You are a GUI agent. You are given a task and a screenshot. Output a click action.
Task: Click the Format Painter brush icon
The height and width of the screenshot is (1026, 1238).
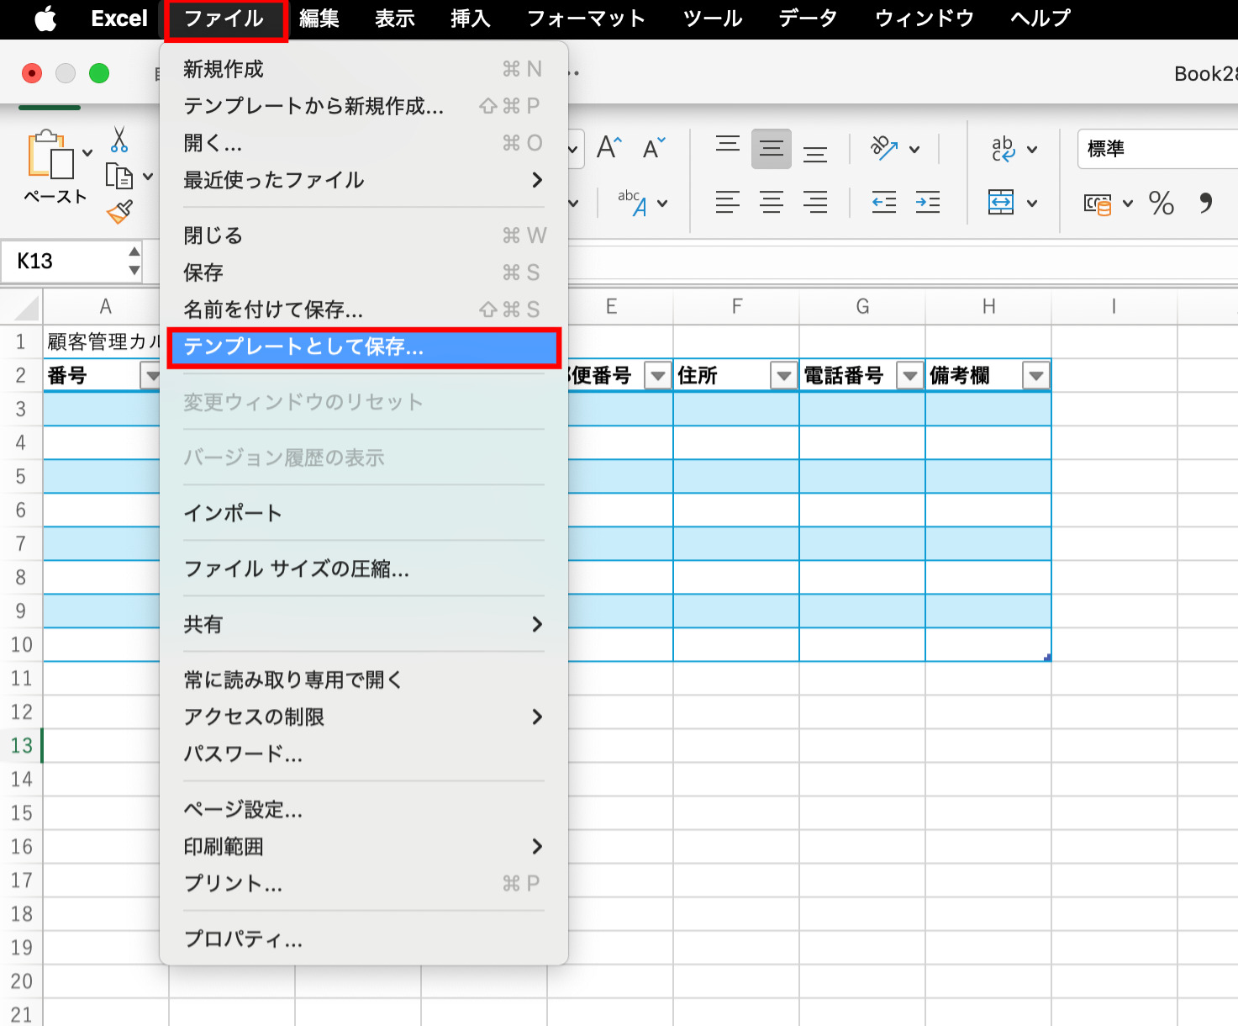(119, 212)
